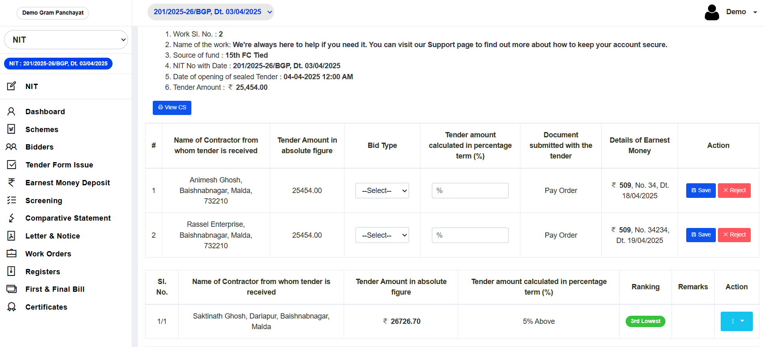Save the Animesh Ghosh tender row
The width and height of the screenshot is (765, 347).
pos(700,191)
